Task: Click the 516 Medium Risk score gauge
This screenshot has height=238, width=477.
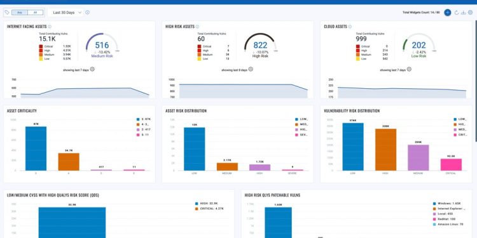Action: pyautogui.click(x=102, y=46)
